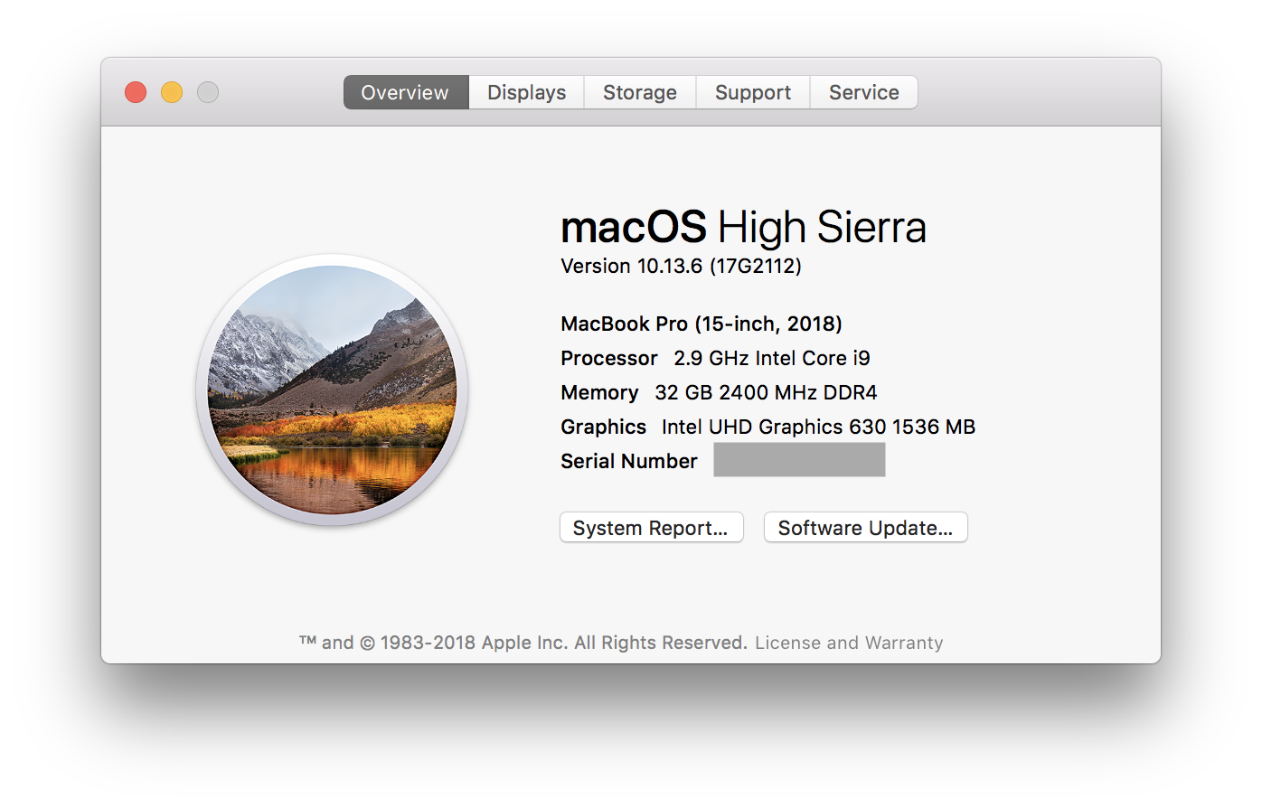1262x808 pixels.
Task: Click the Processor 2.9 GHz spec line
Action: (x=714, y=358)
